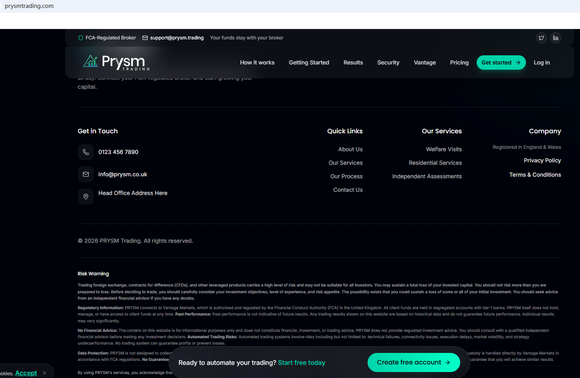Image resolution: width=580 pixels, height=378 pixels.
Task: Dismiss the cookie banner with X icon
Action: coord(45,373)
